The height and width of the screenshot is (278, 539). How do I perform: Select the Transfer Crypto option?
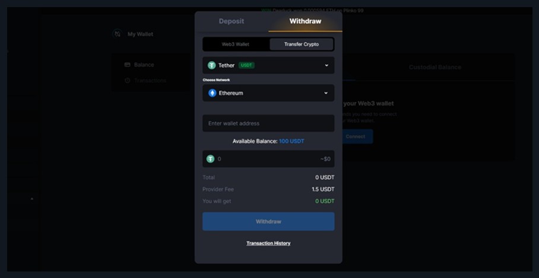point(302,44)
